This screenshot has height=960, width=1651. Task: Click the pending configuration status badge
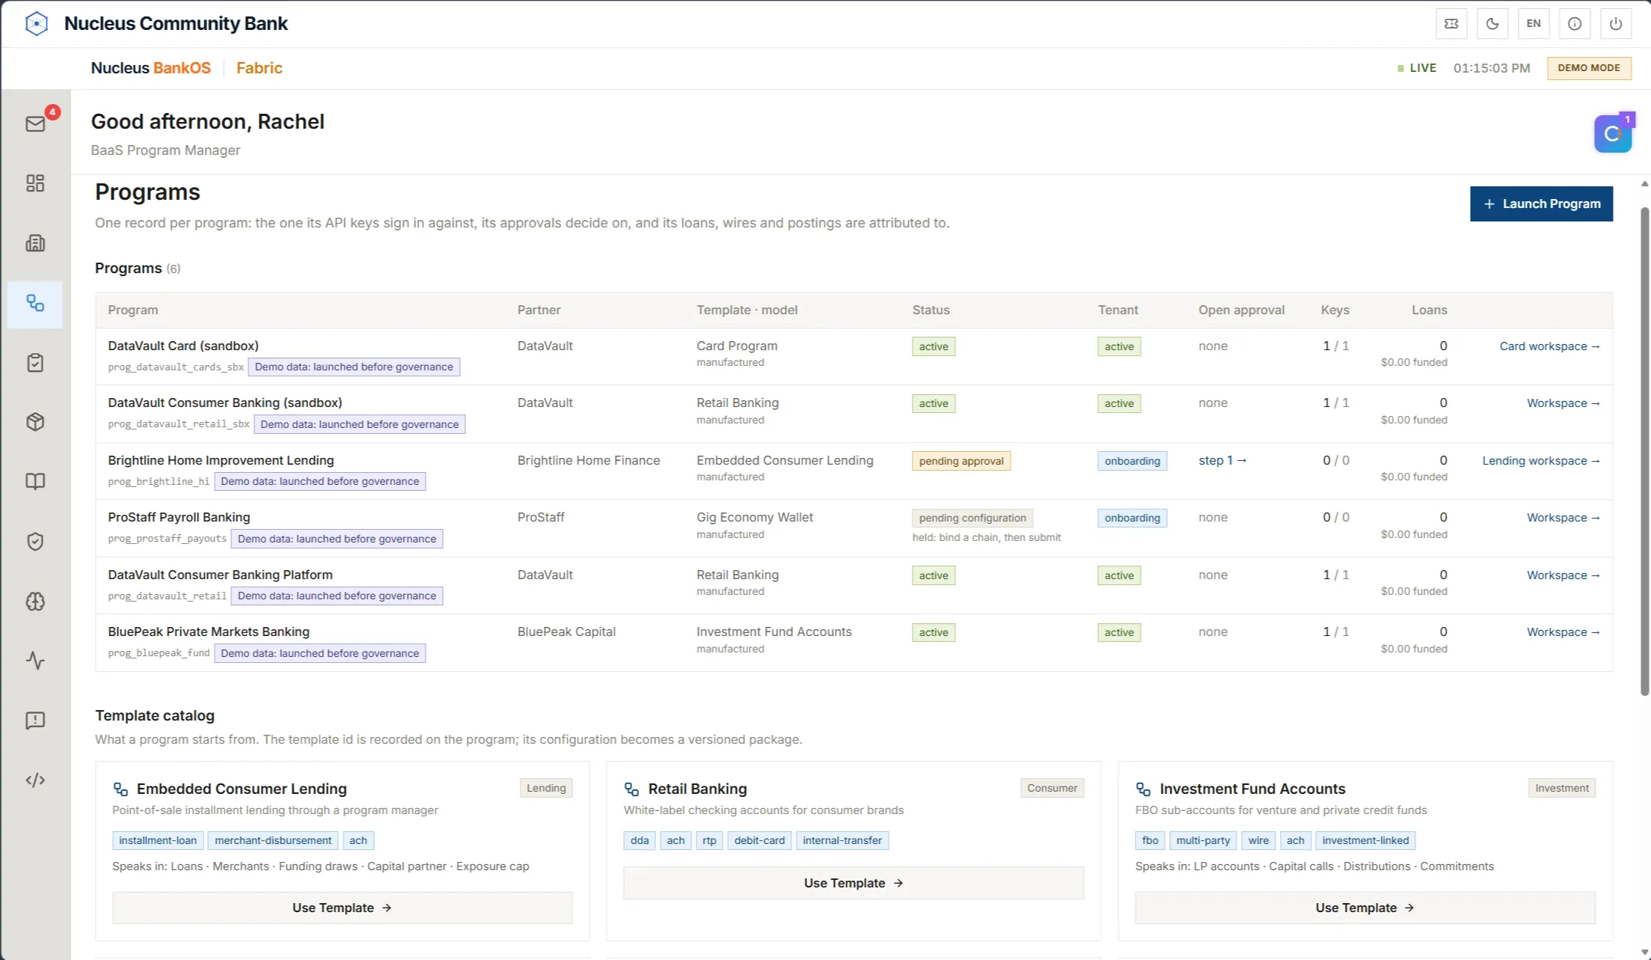point(972,518)
